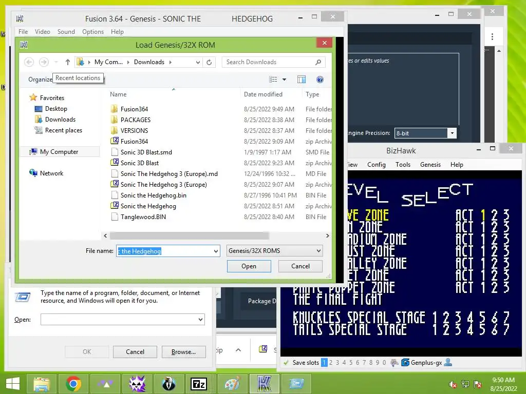Click Open in the Load ROM dialog
The height and width of the screenshot is (394, 526).
[x=249, y=266]
